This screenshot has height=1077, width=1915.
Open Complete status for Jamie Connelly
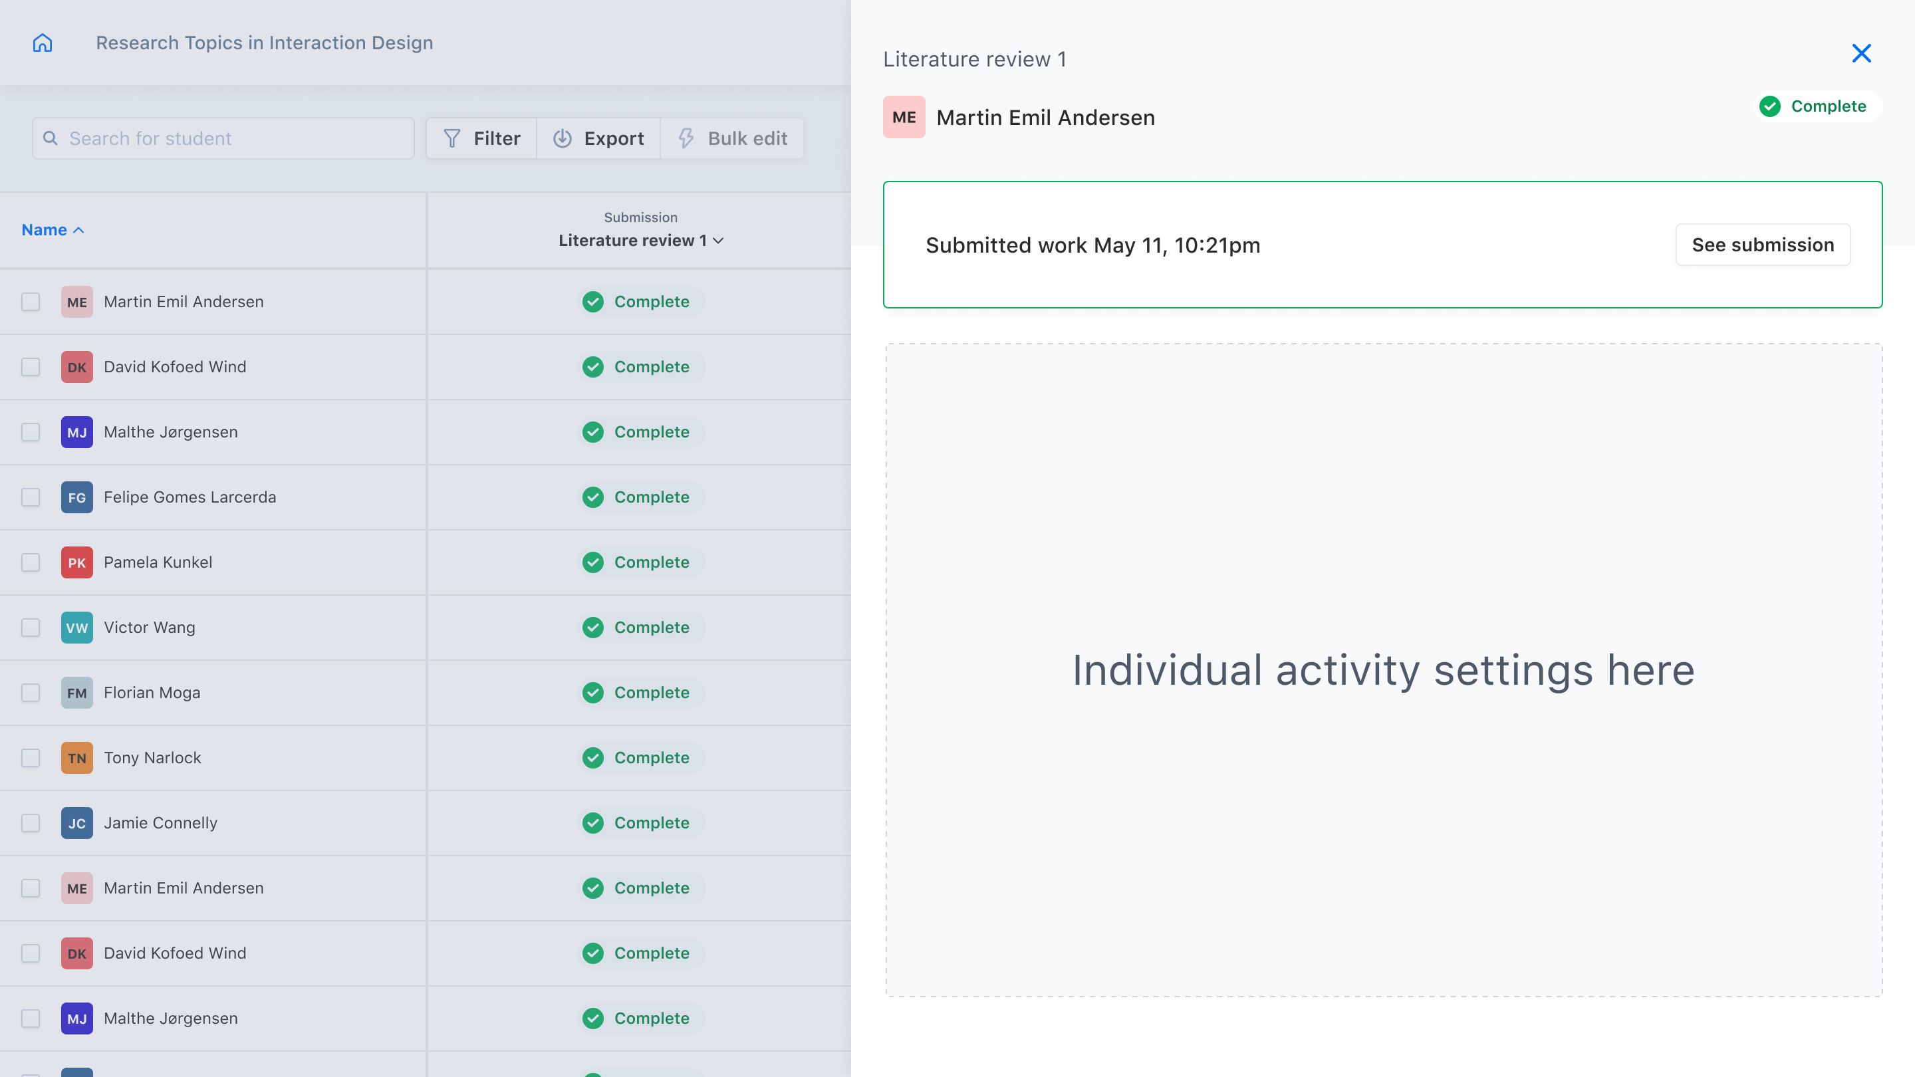coord(641,823)
